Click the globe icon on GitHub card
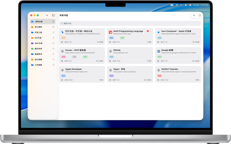The image size is (231, 144). (111, 51)
